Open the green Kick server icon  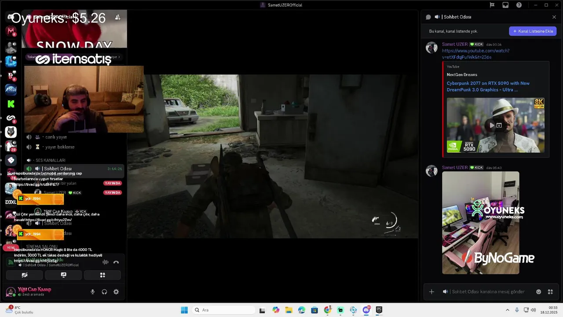click(11, 104)
